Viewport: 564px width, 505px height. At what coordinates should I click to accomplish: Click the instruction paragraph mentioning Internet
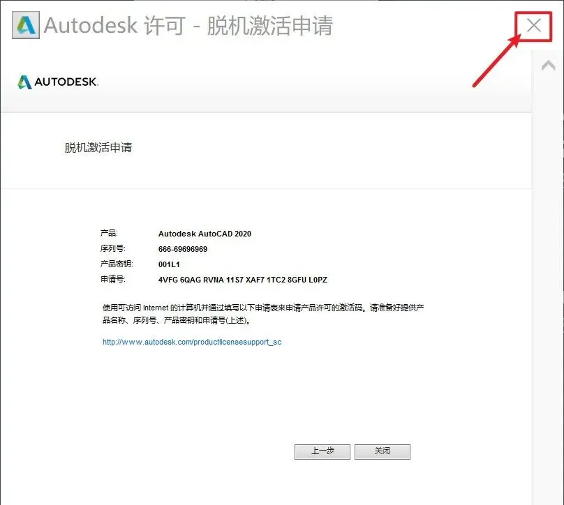click(x=263, y=314)
